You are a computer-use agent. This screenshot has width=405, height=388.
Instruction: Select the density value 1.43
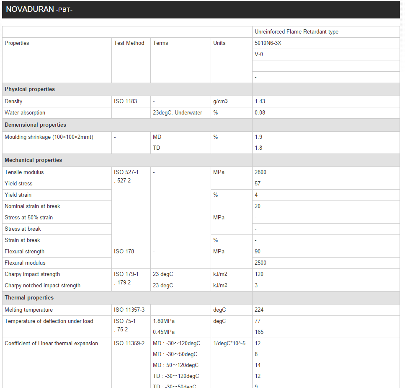pyautogui.click(x=260, y=102)
